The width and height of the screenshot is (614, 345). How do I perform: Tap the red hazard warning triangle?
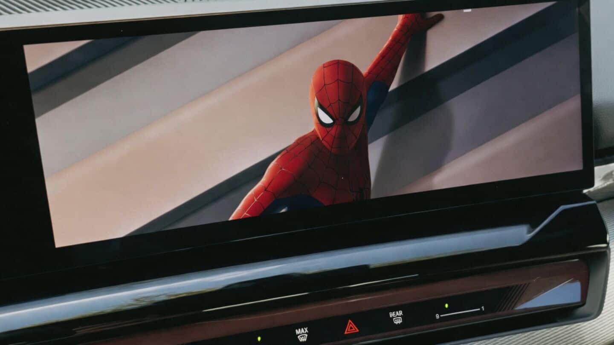pyautogui.click(x=351, y=327)
